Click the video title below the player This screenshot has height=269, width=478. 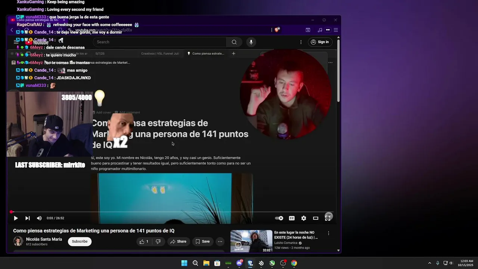pyautogui.click(x=94, y=231)
